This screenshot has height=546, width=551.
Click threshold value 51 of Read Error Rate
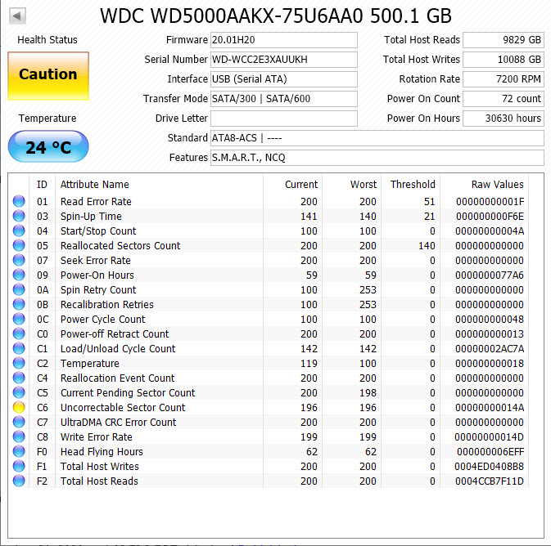click(x=429, y=201)
